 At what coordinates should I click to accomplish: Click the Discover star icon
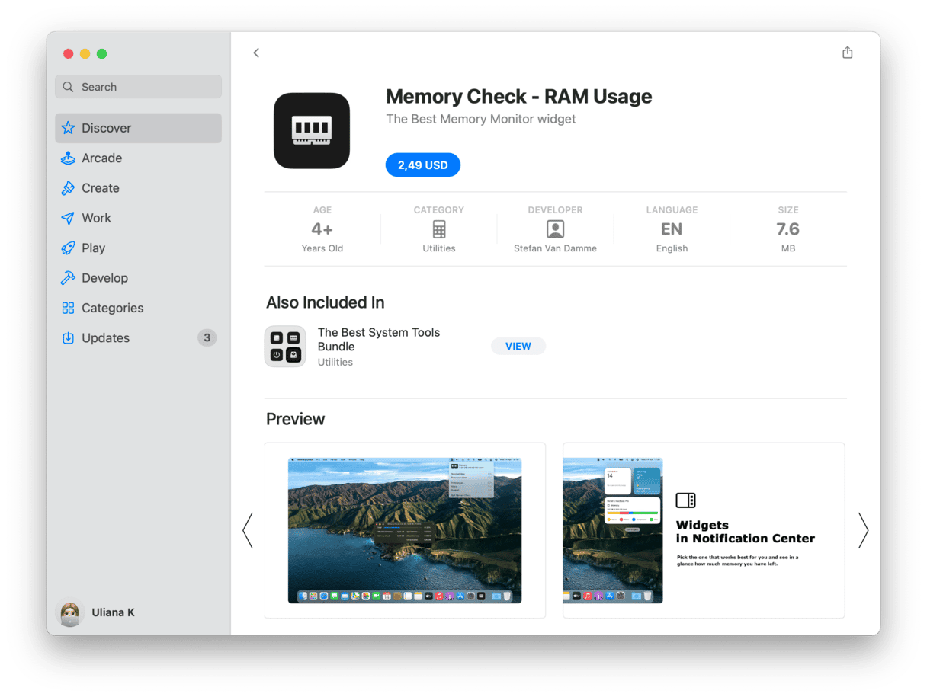[68, 128]
